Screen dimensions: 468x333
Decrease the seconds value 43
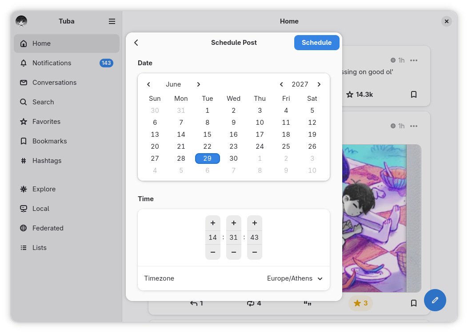[x=255, y=252]
